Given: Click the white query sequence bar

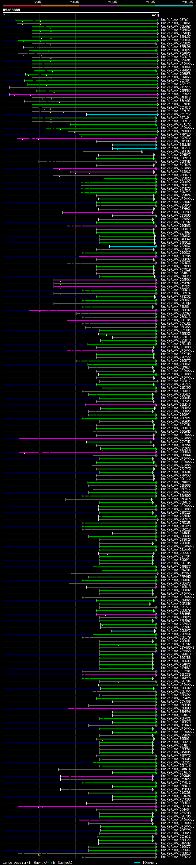Looking at the screenshot, I should click(x=81, y=13).
